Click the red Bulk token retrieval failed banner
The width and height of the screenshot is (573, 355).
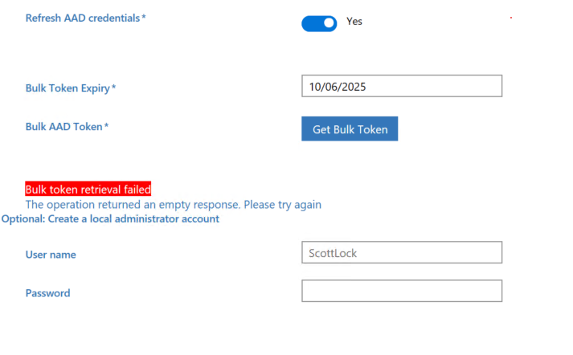click(x=88, y=189)
